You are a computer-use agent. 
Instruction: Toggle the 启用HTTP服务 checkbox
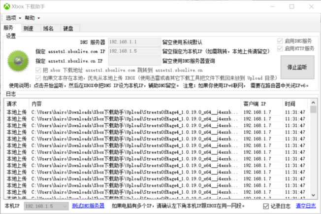click(x=280, y=48)
